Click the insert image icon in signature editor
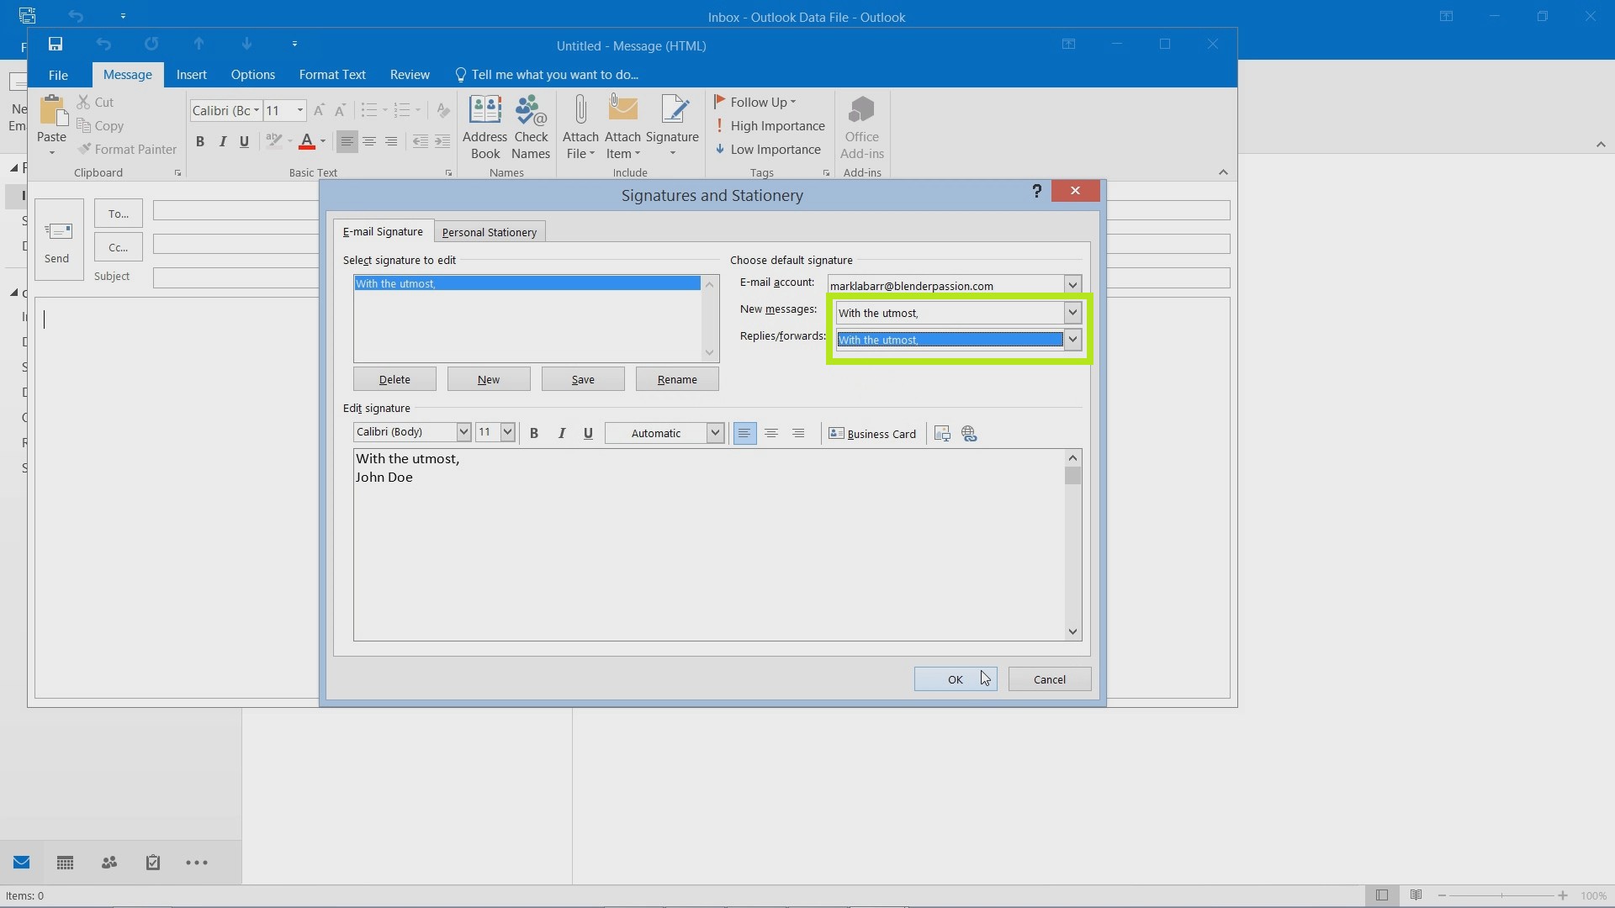The height and width of the screenshot is (908, 1615). point(942,432)
